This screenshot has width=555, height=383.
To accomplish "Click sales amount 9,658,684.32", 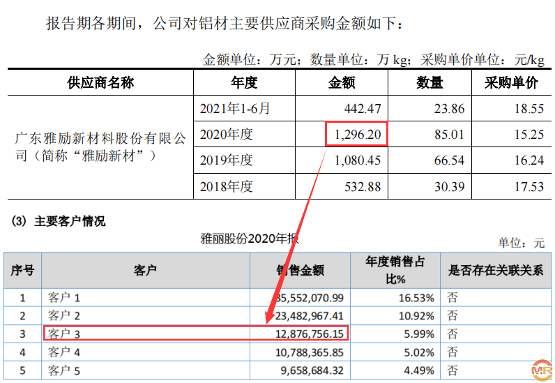I will pos(312,370).
